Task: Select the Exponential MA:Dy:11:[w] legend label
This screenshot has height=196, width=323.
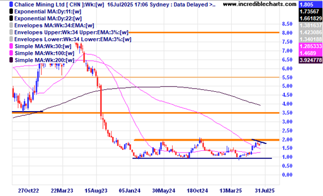Action: tap(48, 11)
